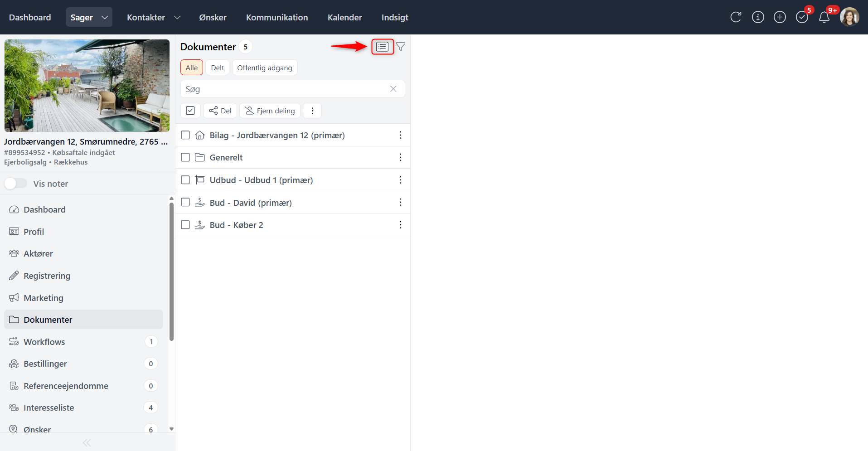Open the document filter funnel icon
The image size is (868, 451).
click(401, 47)
